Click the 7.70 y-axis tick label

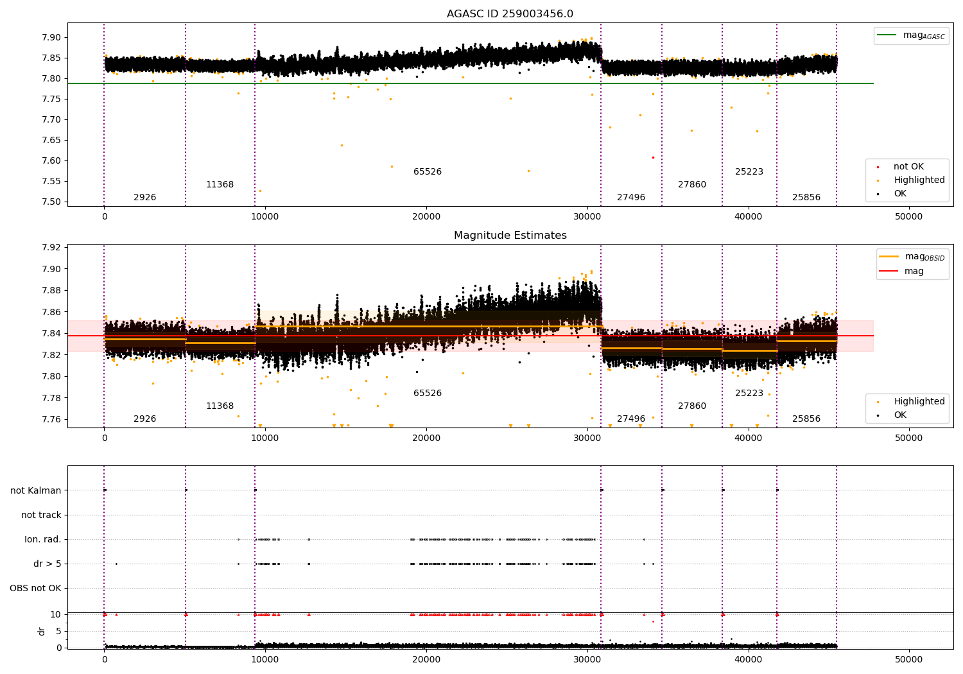51,119
